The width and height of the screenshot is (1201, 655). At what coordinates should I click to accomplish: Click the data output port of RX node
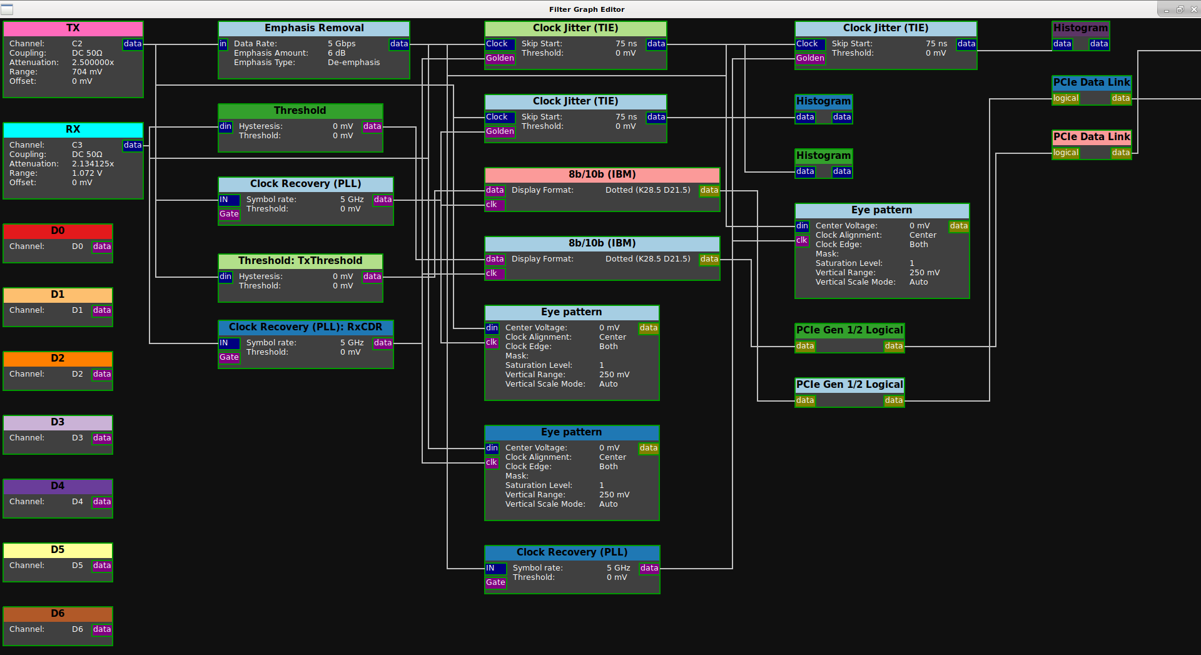tap(133, 146)
